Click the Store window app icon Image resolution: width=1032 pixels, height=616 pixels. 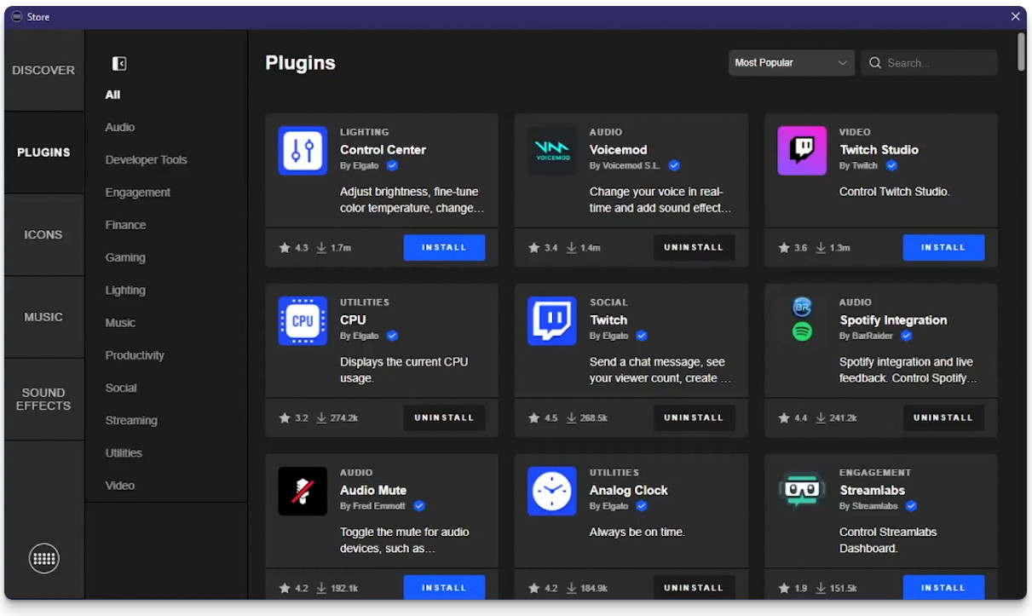[16, 17]
